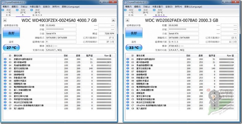Sort by ID column header in left window
The height and width of the screenshot is (124, 242).
click(x=10, y=56)
